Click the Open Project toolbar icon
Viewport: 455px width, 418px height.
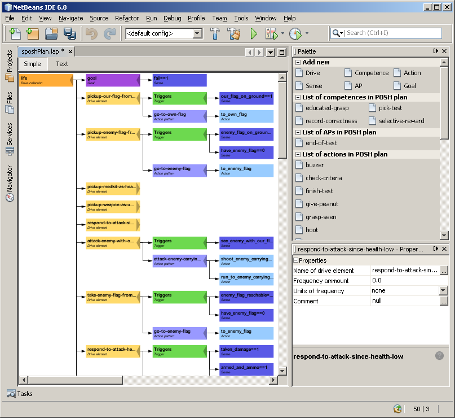(51, 33)
